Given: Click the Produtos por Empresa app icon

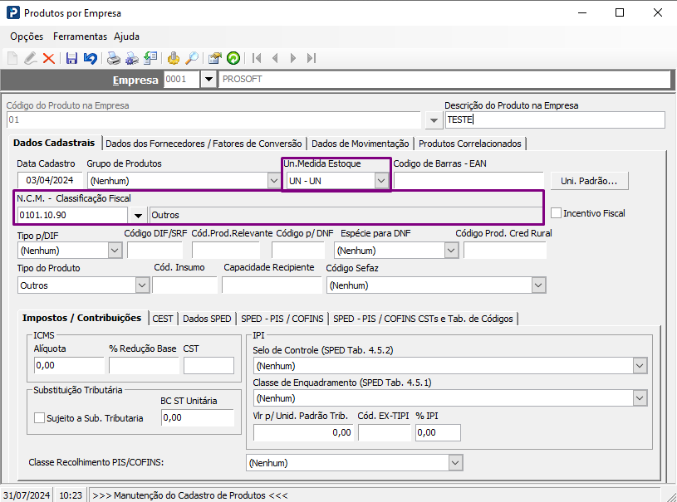Looking at the screenshot, I should (x=13, y=12).
